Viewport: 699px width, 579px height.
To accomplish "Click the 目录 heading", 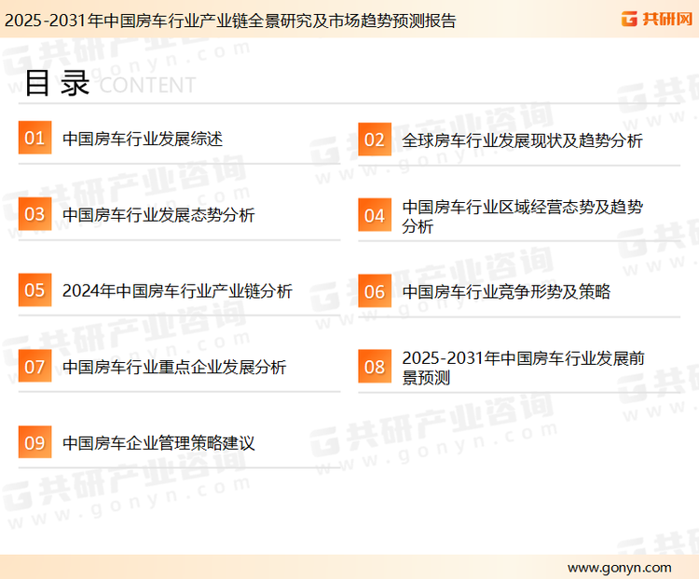I will (x=57, y=83).
